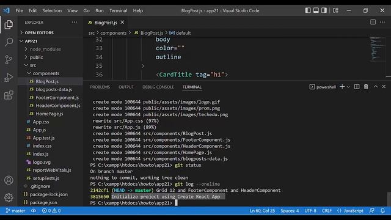Split the terminal panel
The image size is (391, 220).
(x=357, y=87)
